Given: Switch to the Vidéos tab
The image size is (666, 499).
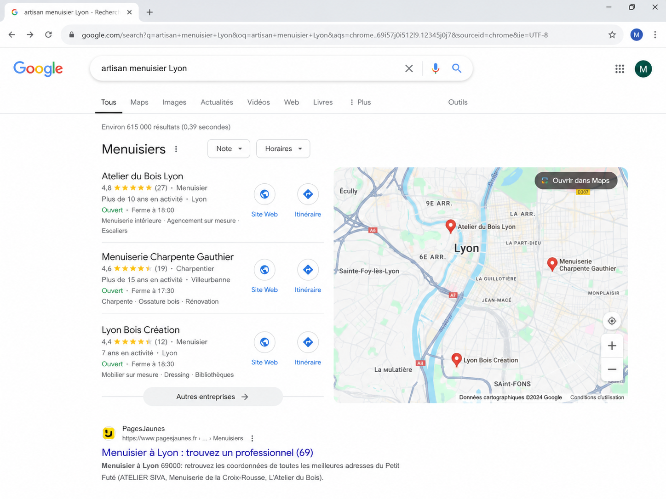Looking at the screenshot, I should click(258, 102).
